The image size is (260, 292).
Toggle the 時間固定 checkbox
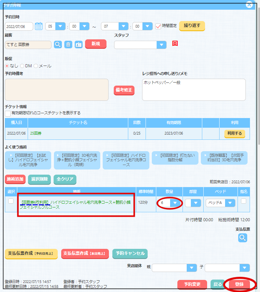tap(158, 26)
